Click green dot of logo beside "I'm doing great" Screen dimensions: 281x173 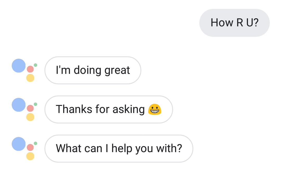click(x=35, y=65)
